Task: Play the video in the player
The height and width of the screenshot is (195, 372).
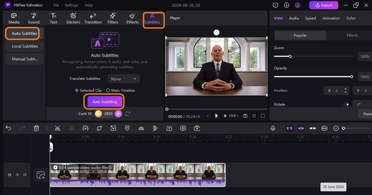Action: [216, 116]
